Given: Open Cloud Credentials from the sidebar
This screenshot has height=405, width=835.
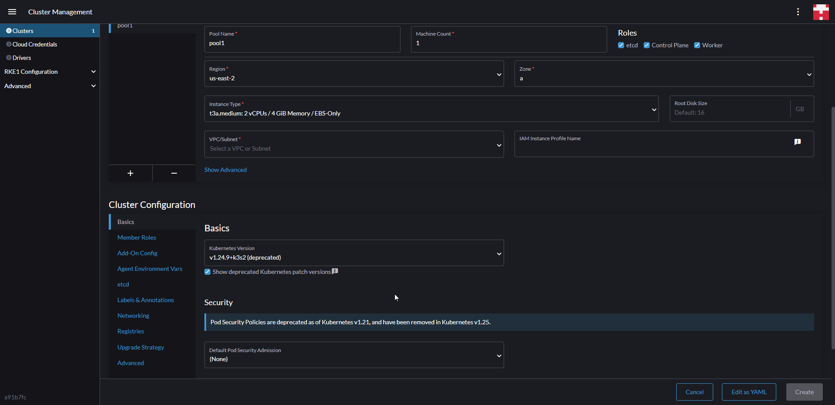Looking at the screenshot, I should [x=35, y=44].
